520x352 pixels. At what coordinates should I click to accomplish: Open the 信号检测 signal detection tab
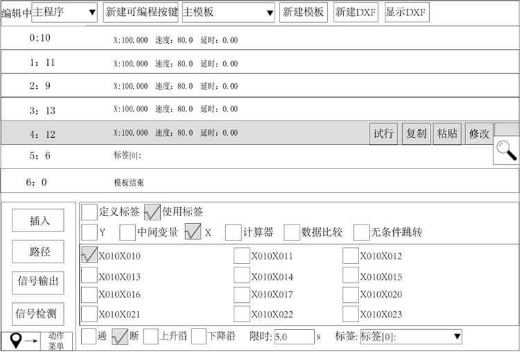click(x=37, y=314)
